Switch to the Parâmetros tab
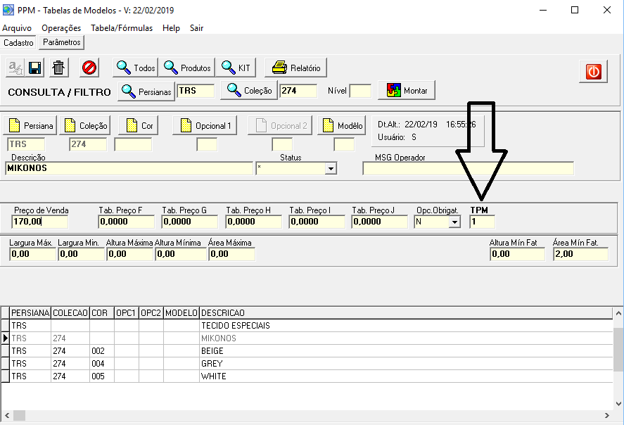The width and height of the screenshot is (624, 425). [62, 42]
